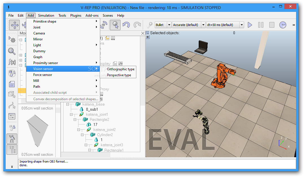The height and width of the screenshot is (177, 304).
Task: Select the 0_sub1 tree item
Action: tap(92, 109)
